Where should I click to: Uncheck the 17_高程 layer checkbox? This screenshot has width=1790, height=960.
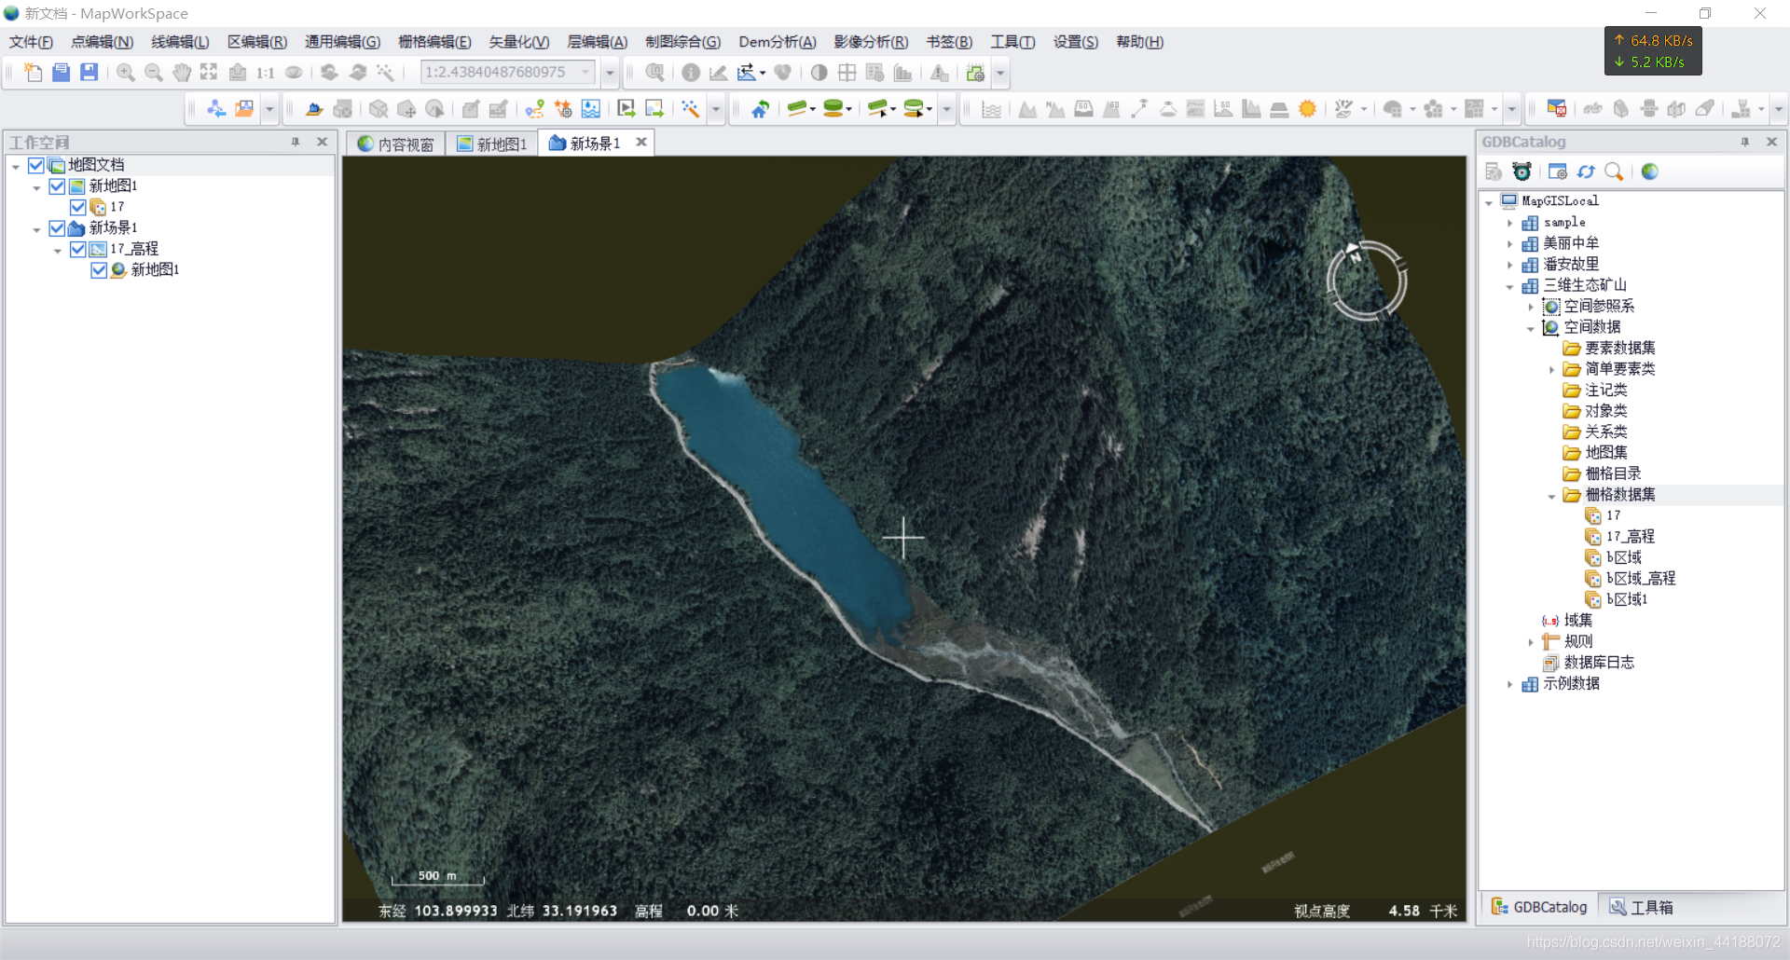(x=78, y=249)
